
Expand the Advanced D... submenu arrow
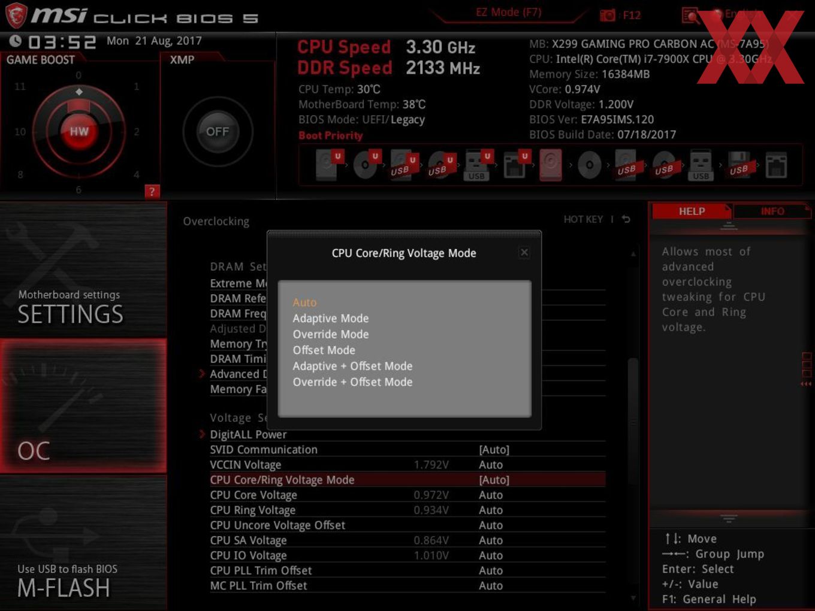(x=202, y=374)
